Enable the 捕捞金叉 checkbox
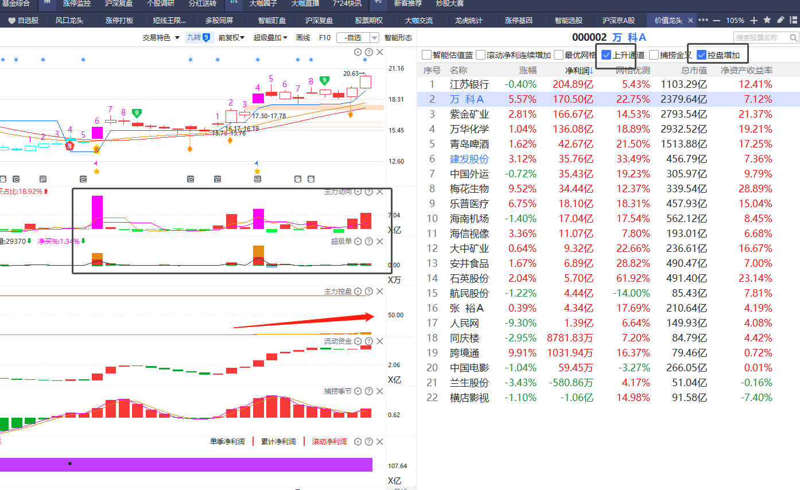 pyautogui.click(x=654, y=55)
